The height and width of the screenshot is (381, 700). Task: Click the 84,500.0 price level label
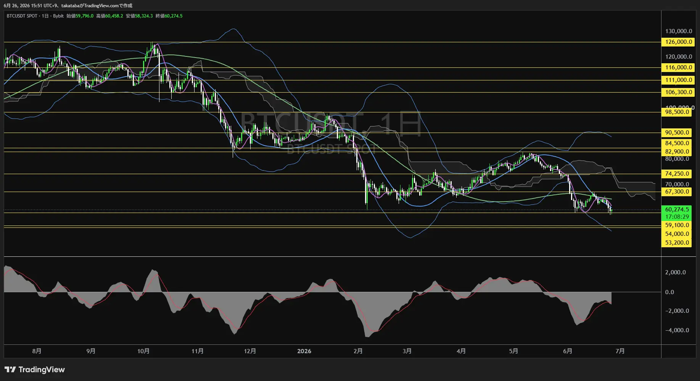[676, 143]
